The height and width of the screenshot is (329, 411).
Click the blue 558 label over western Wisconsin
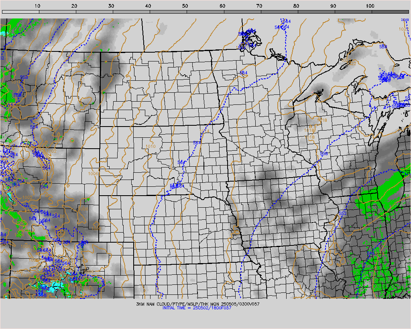[324, 153]
